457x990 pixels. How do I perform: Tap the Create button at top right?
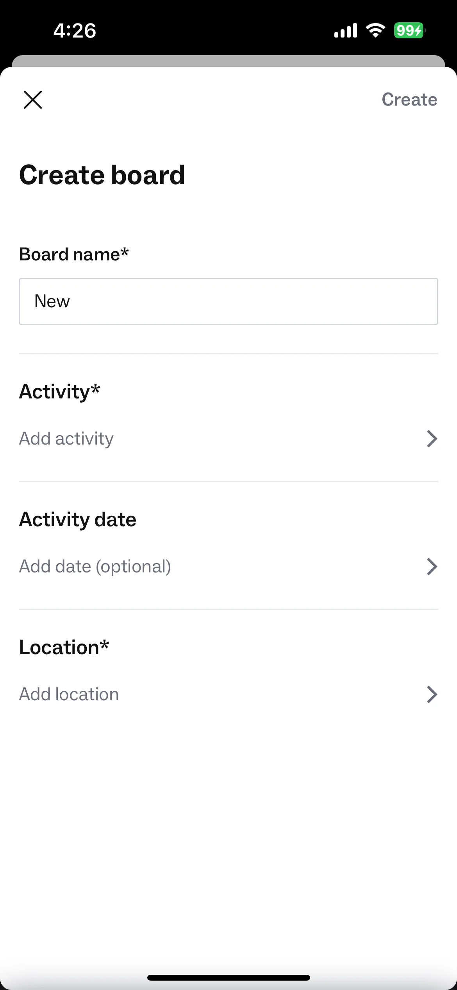coord(409,99)
